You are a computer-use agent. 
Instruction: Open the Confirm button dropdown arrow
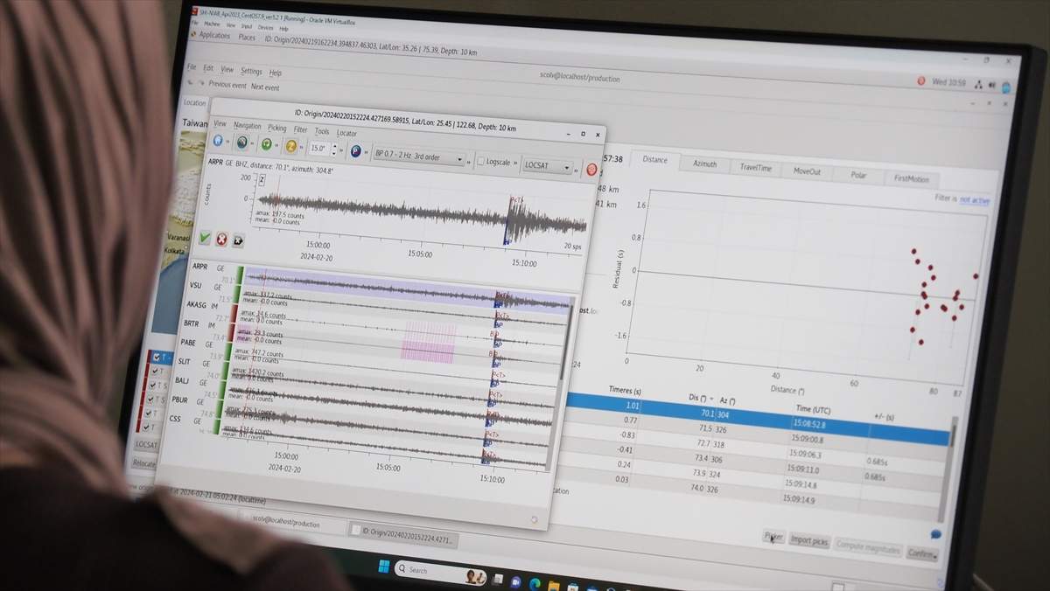click(x=934, y=556)
